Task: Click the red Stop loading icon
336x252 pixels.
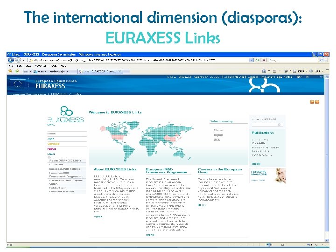Action: click(x=264, y=60)
